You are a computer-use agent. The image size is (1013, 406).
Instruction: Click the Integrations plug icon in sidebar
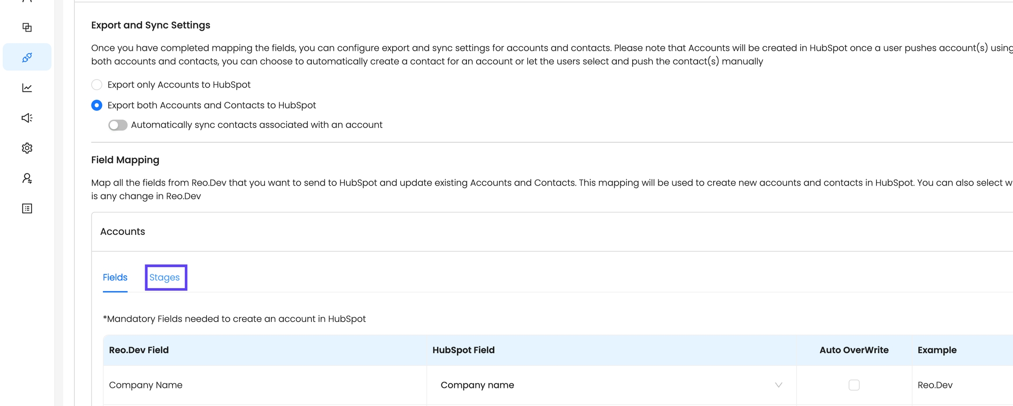pyautogui.click(x=27, y=57)
